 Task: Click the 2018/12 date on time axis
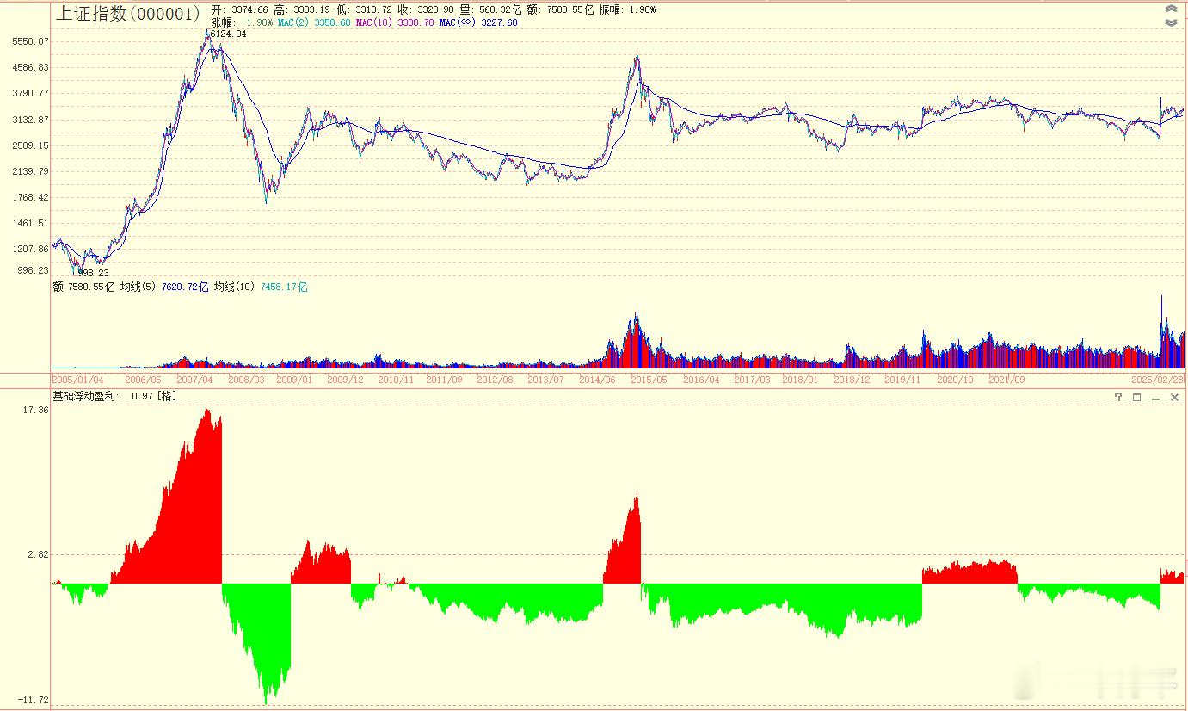tap(852, 380)
